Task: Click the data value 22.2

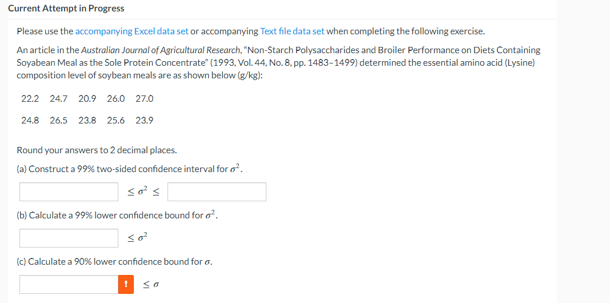Action: pyautogui.click(x=30, y=99)
